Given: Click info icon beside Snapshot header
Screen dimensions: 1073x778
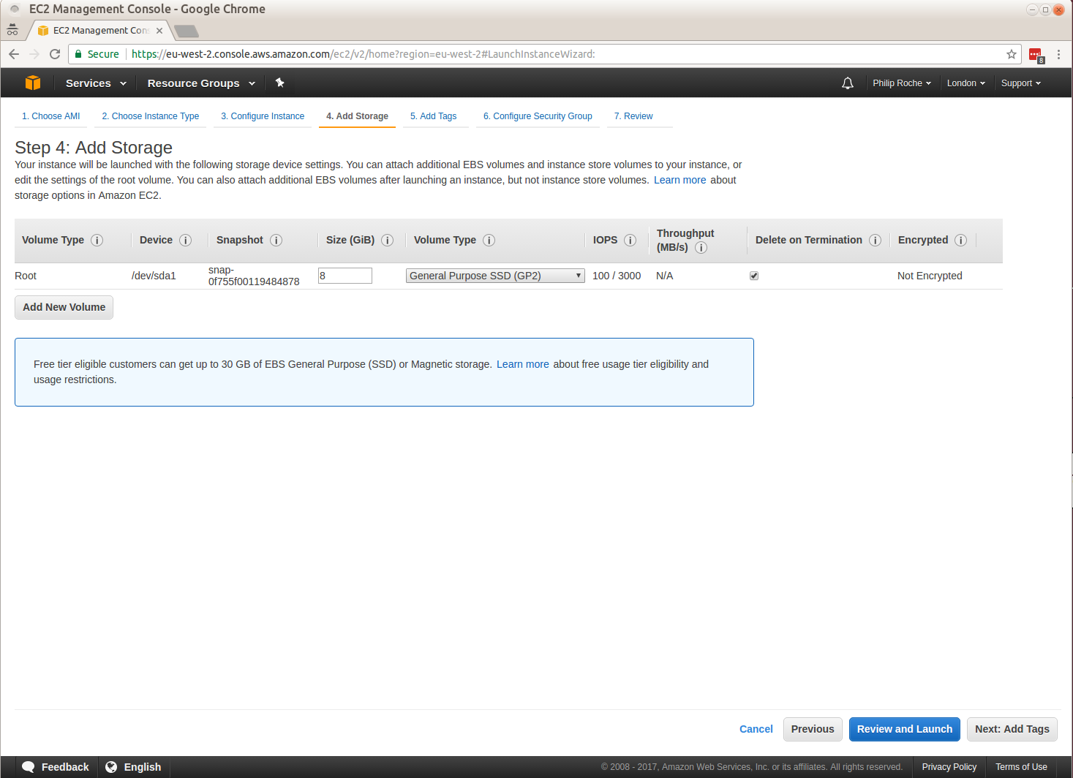Looking at the screenshot, I should coord(276,241).
